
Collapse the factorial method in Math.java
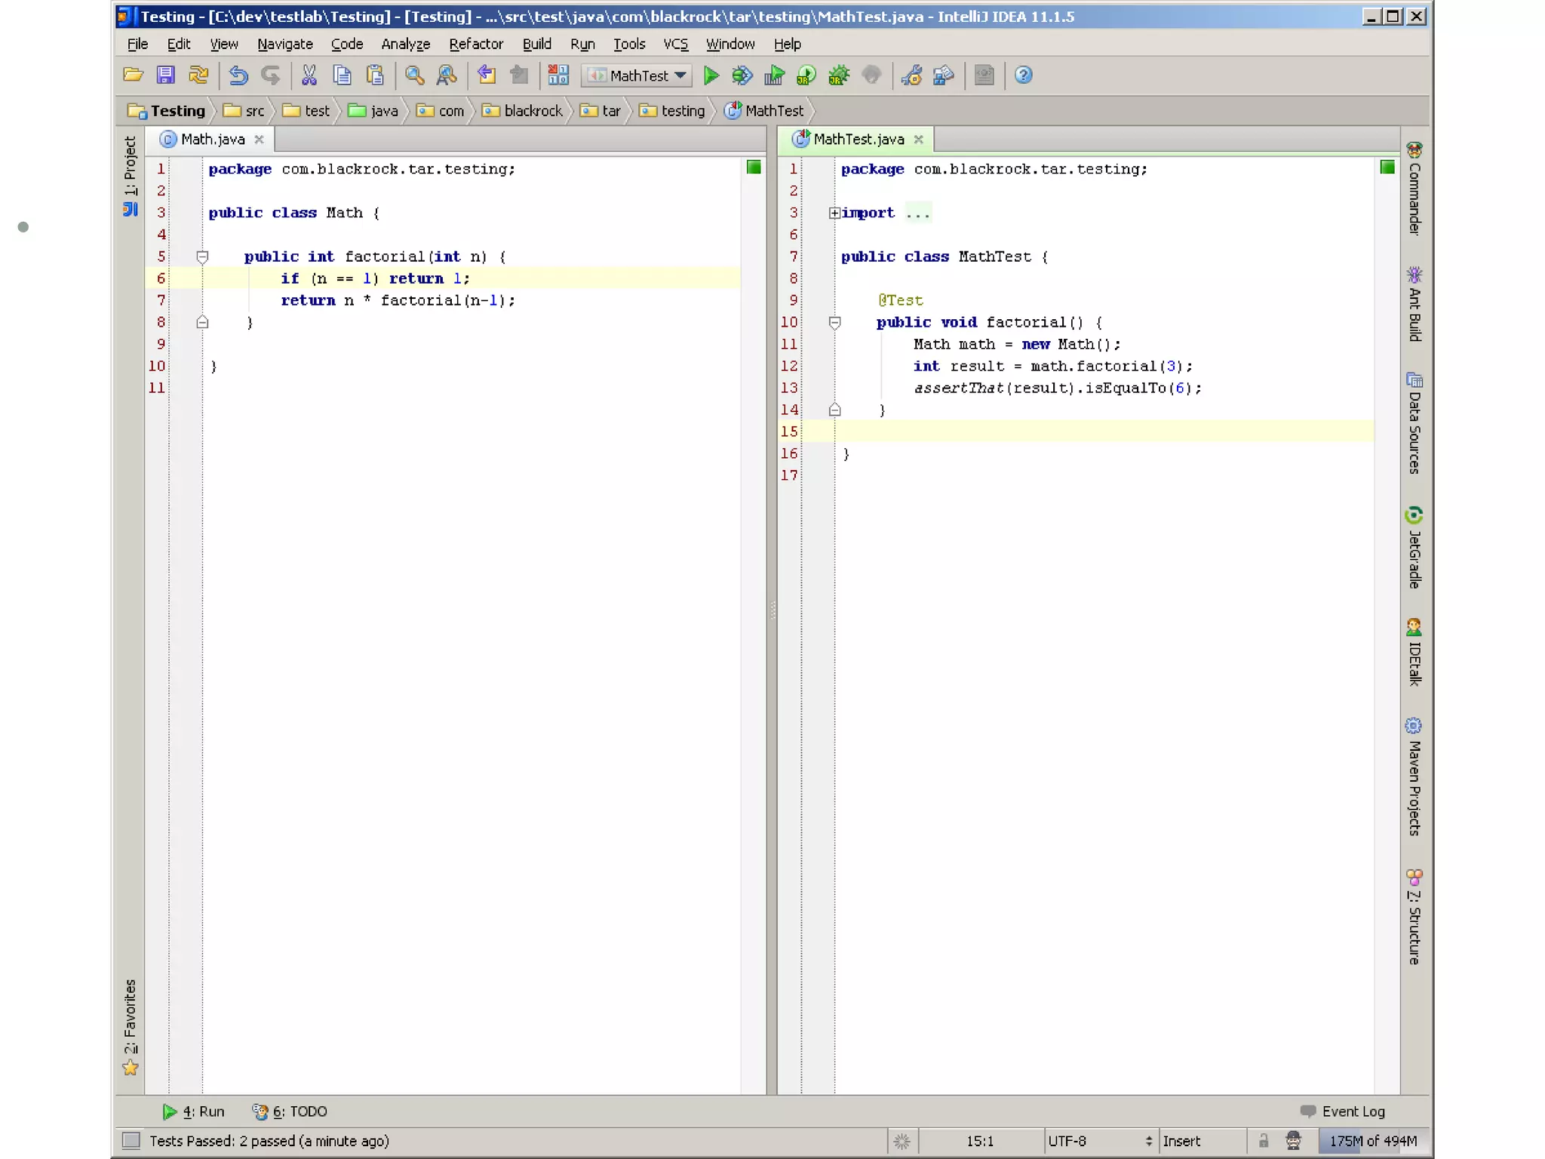tap(202, 257)
